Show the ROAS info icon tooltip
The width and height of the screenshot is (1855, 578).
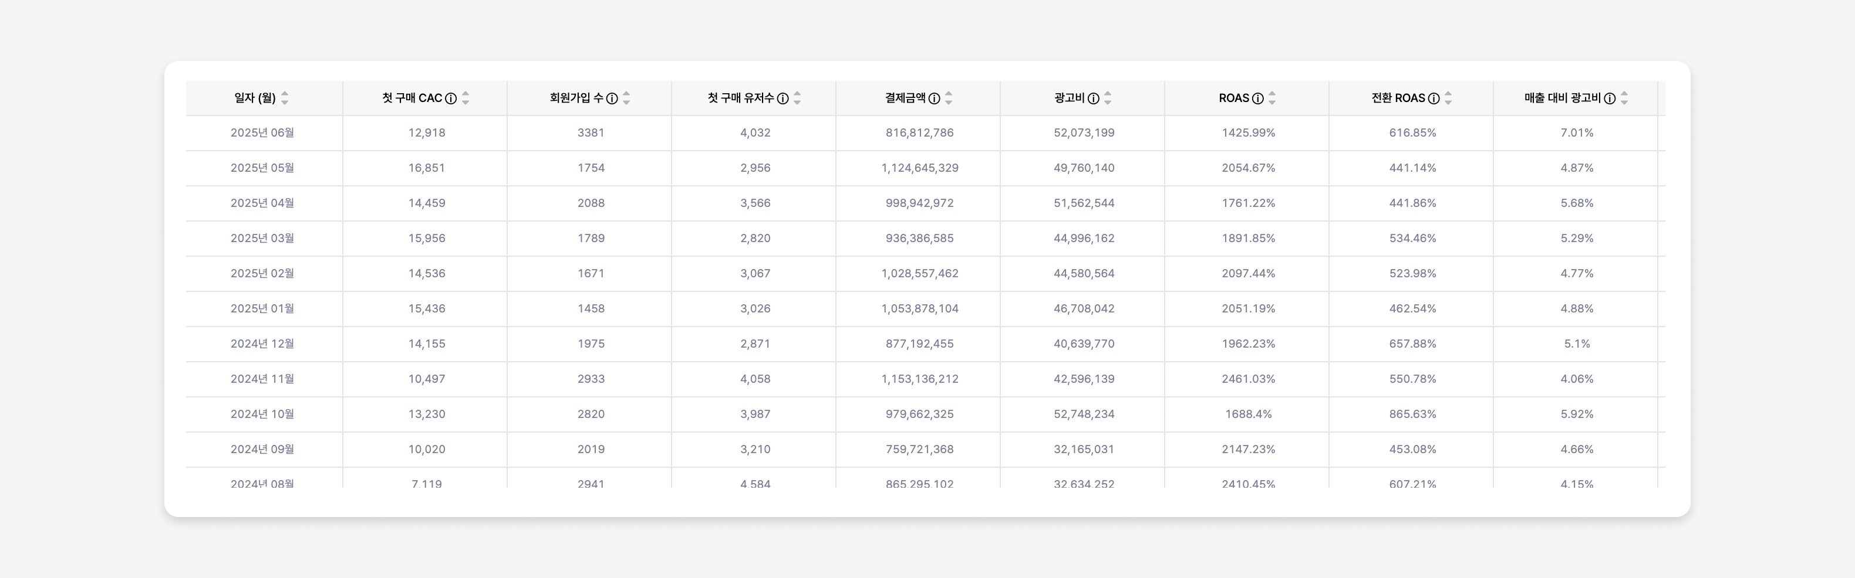1258,98
